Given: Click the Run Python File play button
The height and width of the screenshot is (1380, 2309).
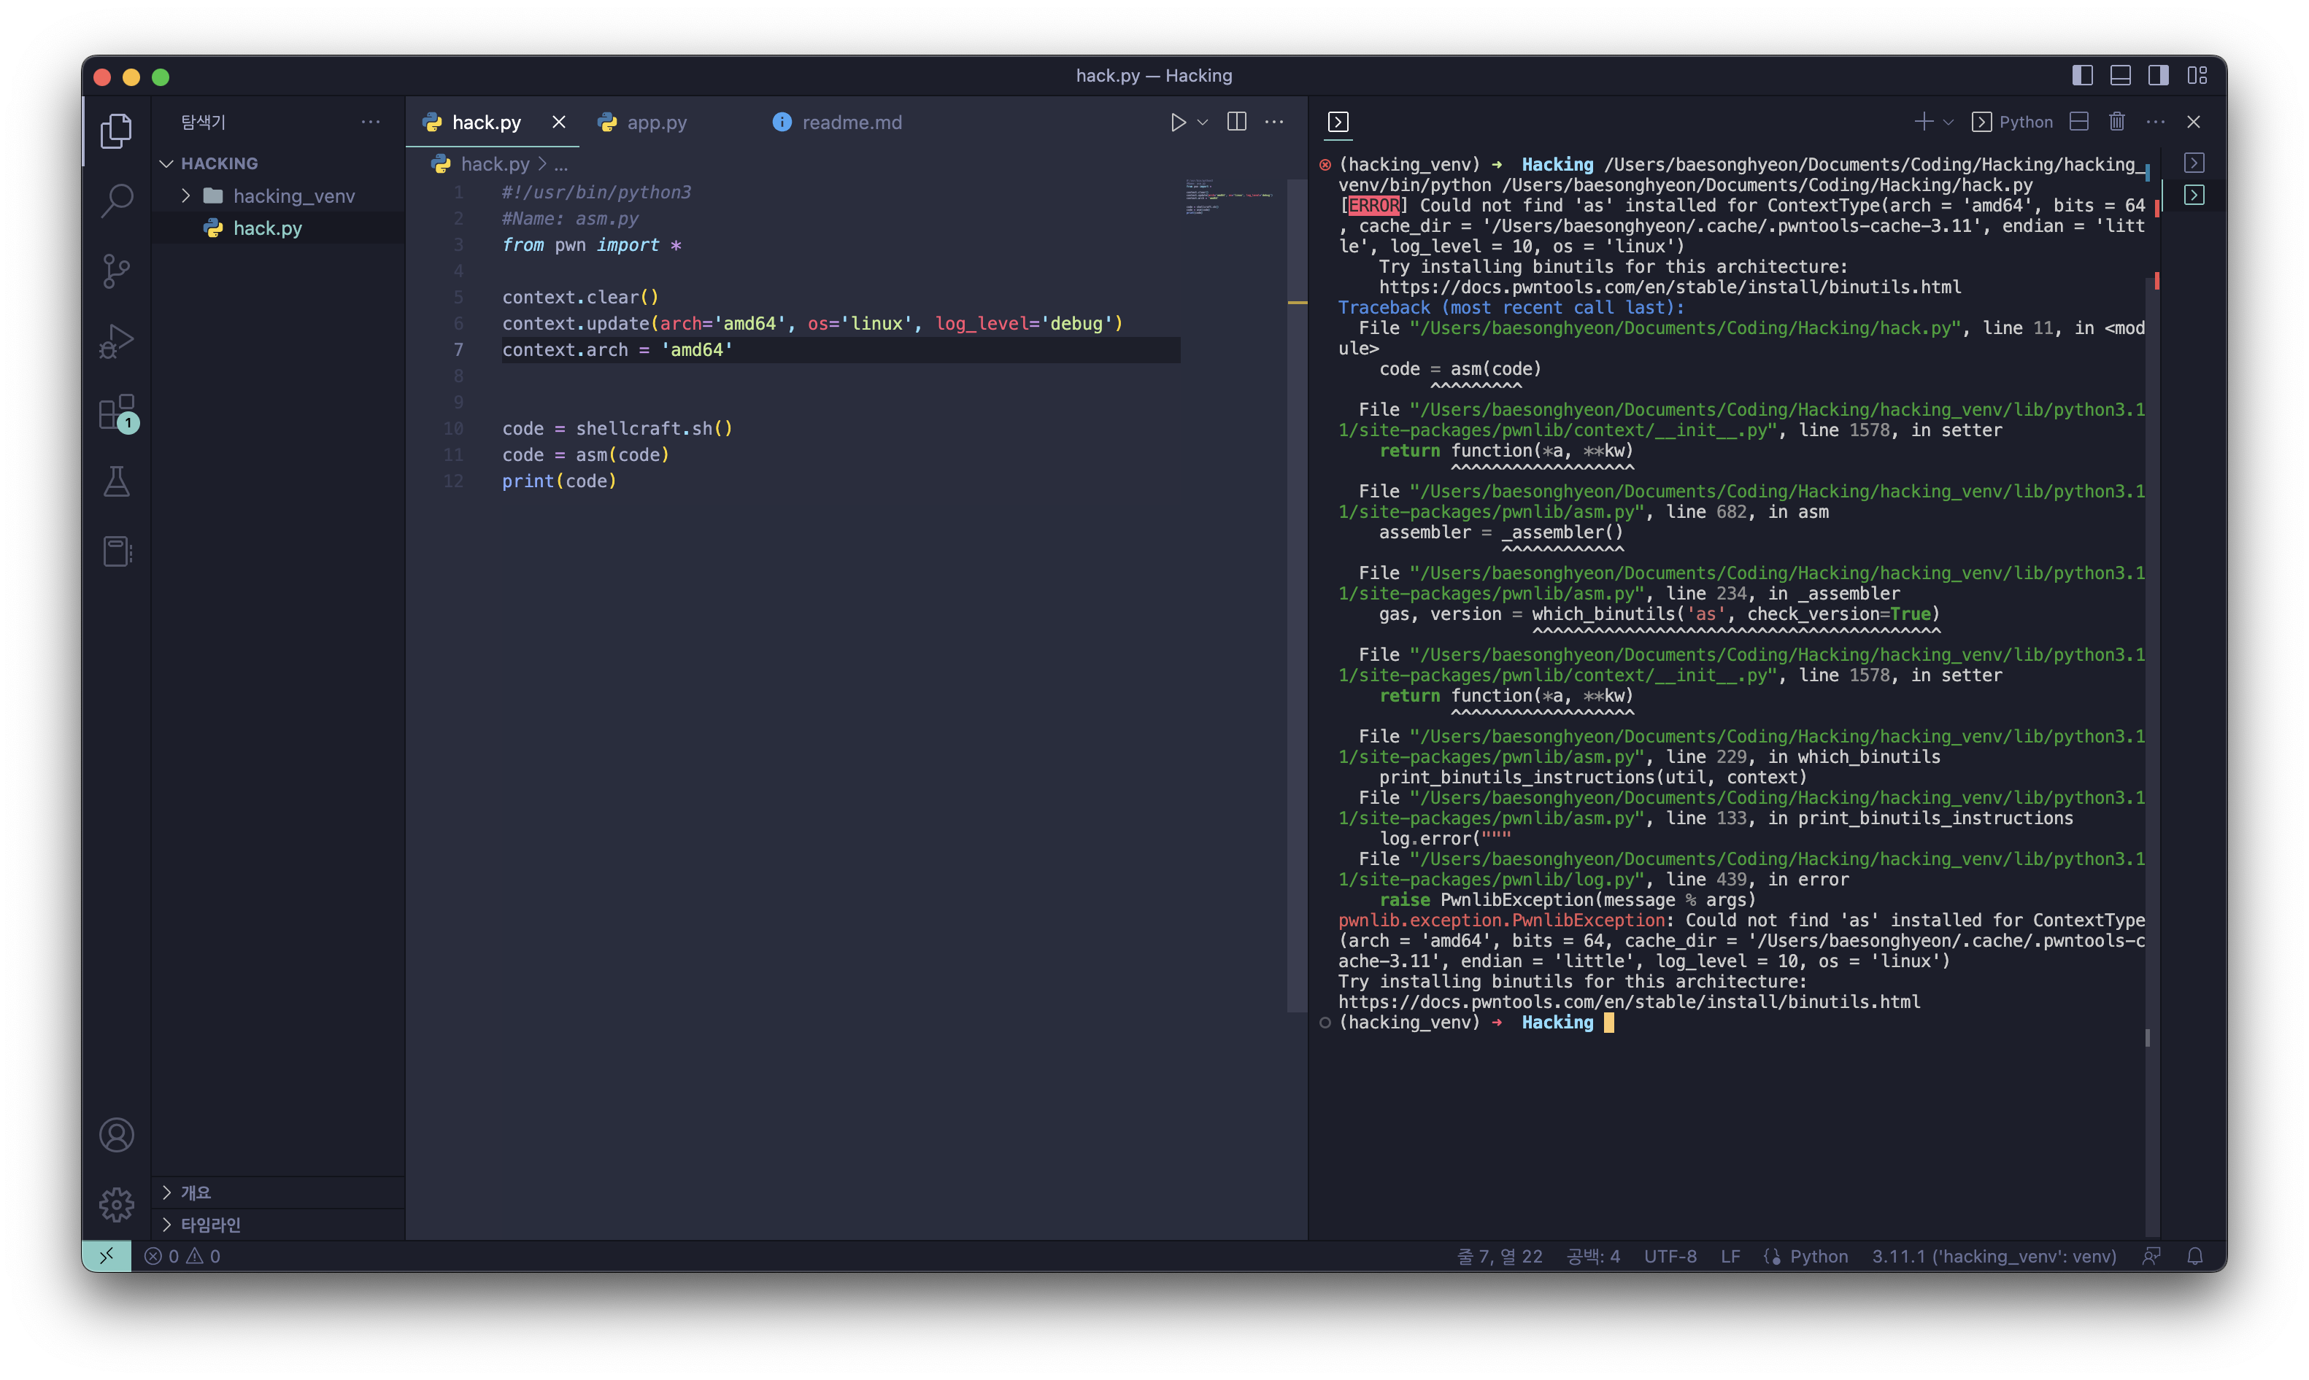Looking at the screenshot, I should pos(1178,122).
